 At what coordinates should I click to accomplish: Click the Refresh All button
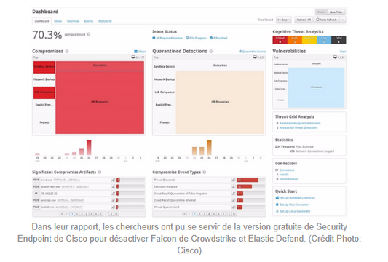click(x=304, y=20)
